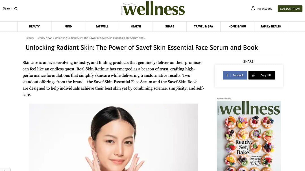This screenshot has width=305, height=171.
Task: Click the Wellness magazine logo in header
Action: coord(153,8)
